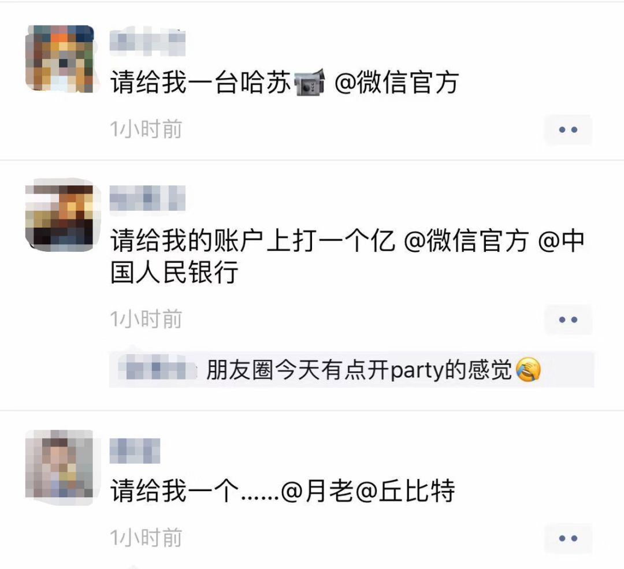This screenshot has width=624, height=569.
Task: Tap the blurred commenter name before party comment
Action: pos(157,370)
